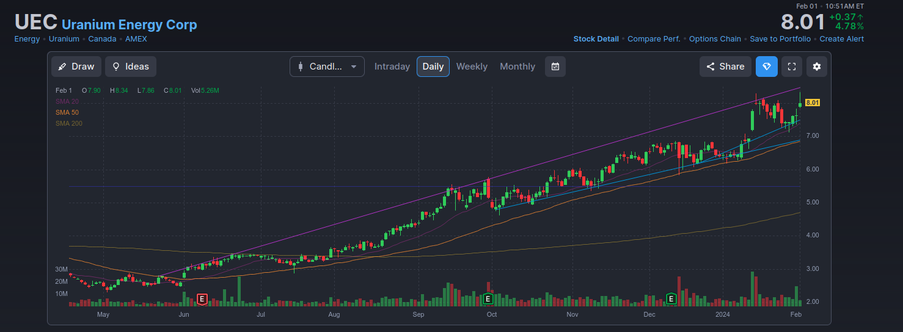The width and height of the screenshot is (903, 332).
Task: Open the Ideas lightbulb button
Action: point(131,67)
